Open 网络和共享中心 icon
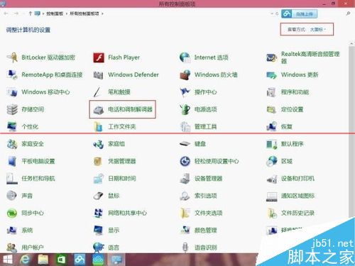Image resolution: width=355 pixels, height=266 pixels. tap(98, 213)
